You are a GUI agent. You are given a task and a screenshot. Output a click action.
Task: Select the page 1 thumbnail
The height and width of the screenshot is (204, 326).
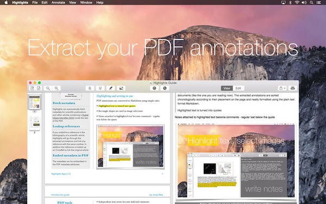[x=35, y=103]
